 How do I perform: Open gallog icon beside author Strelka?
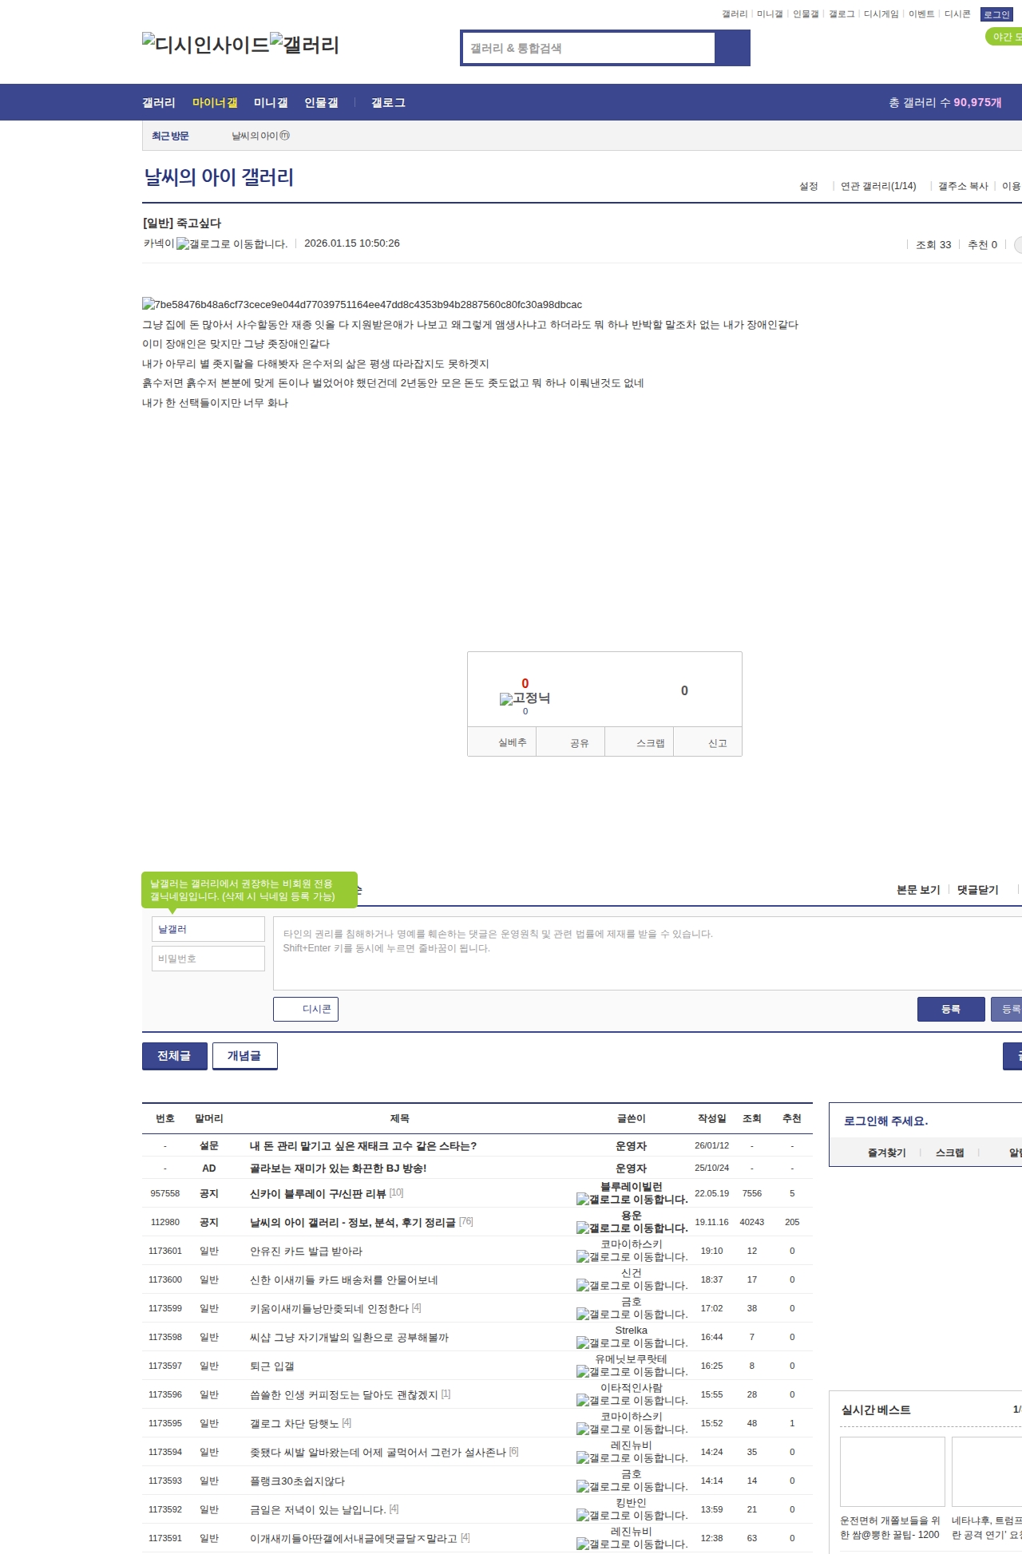click(x=632, y=1343)
